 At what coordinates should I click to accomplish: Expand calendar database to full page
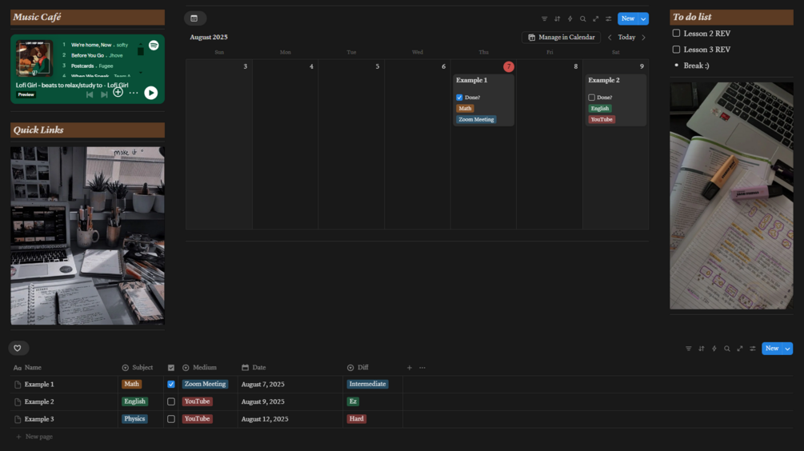(x=595, y=19)
